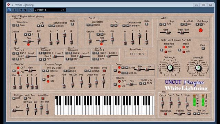The image size is (220, 124).
Task: Select next Fbk Mode after Chorus
Action: click(90, 71)
